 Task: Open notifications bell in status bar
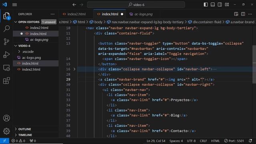coord(250,141)
